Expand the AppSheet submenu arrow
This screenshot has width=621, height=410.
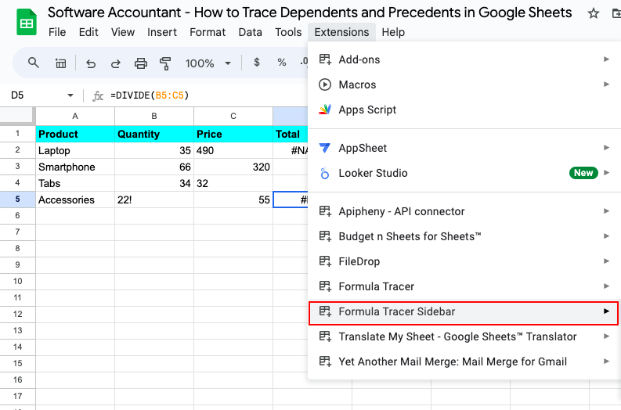(x=606, y=148)
